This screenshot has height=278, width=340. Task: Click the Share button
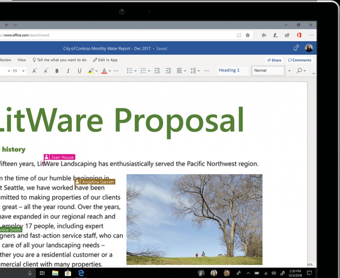coord(274,60)
